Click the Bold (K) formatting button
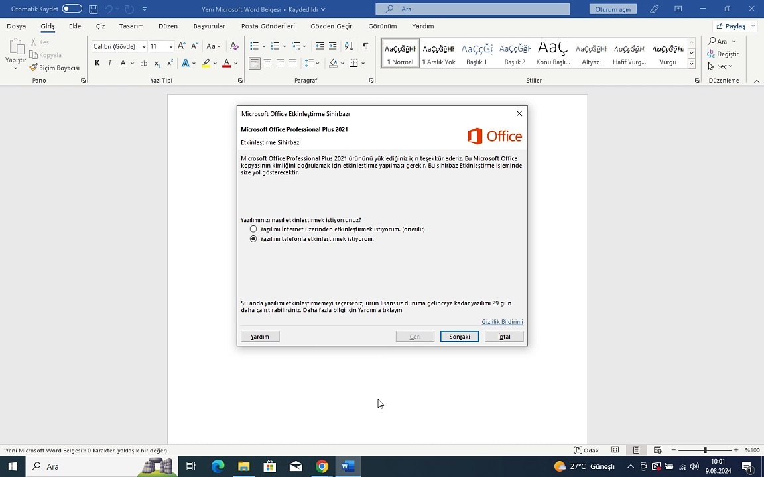The width and height of the screenshot is (764, 477). pyautogui.click(x=97, y=63)
